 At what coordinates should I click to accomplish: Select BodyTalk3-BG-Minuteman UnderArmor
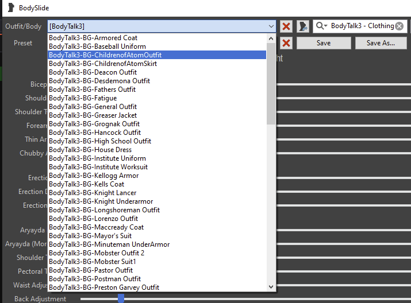pos(157,244)
